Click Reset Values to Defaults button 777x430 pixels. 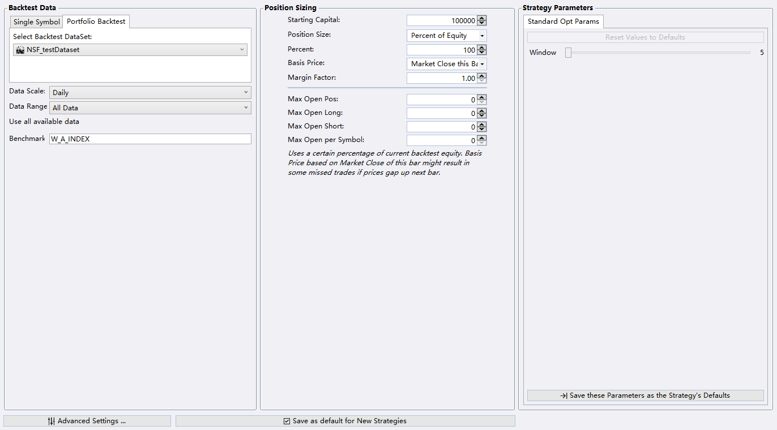click(x=645, y=37)
